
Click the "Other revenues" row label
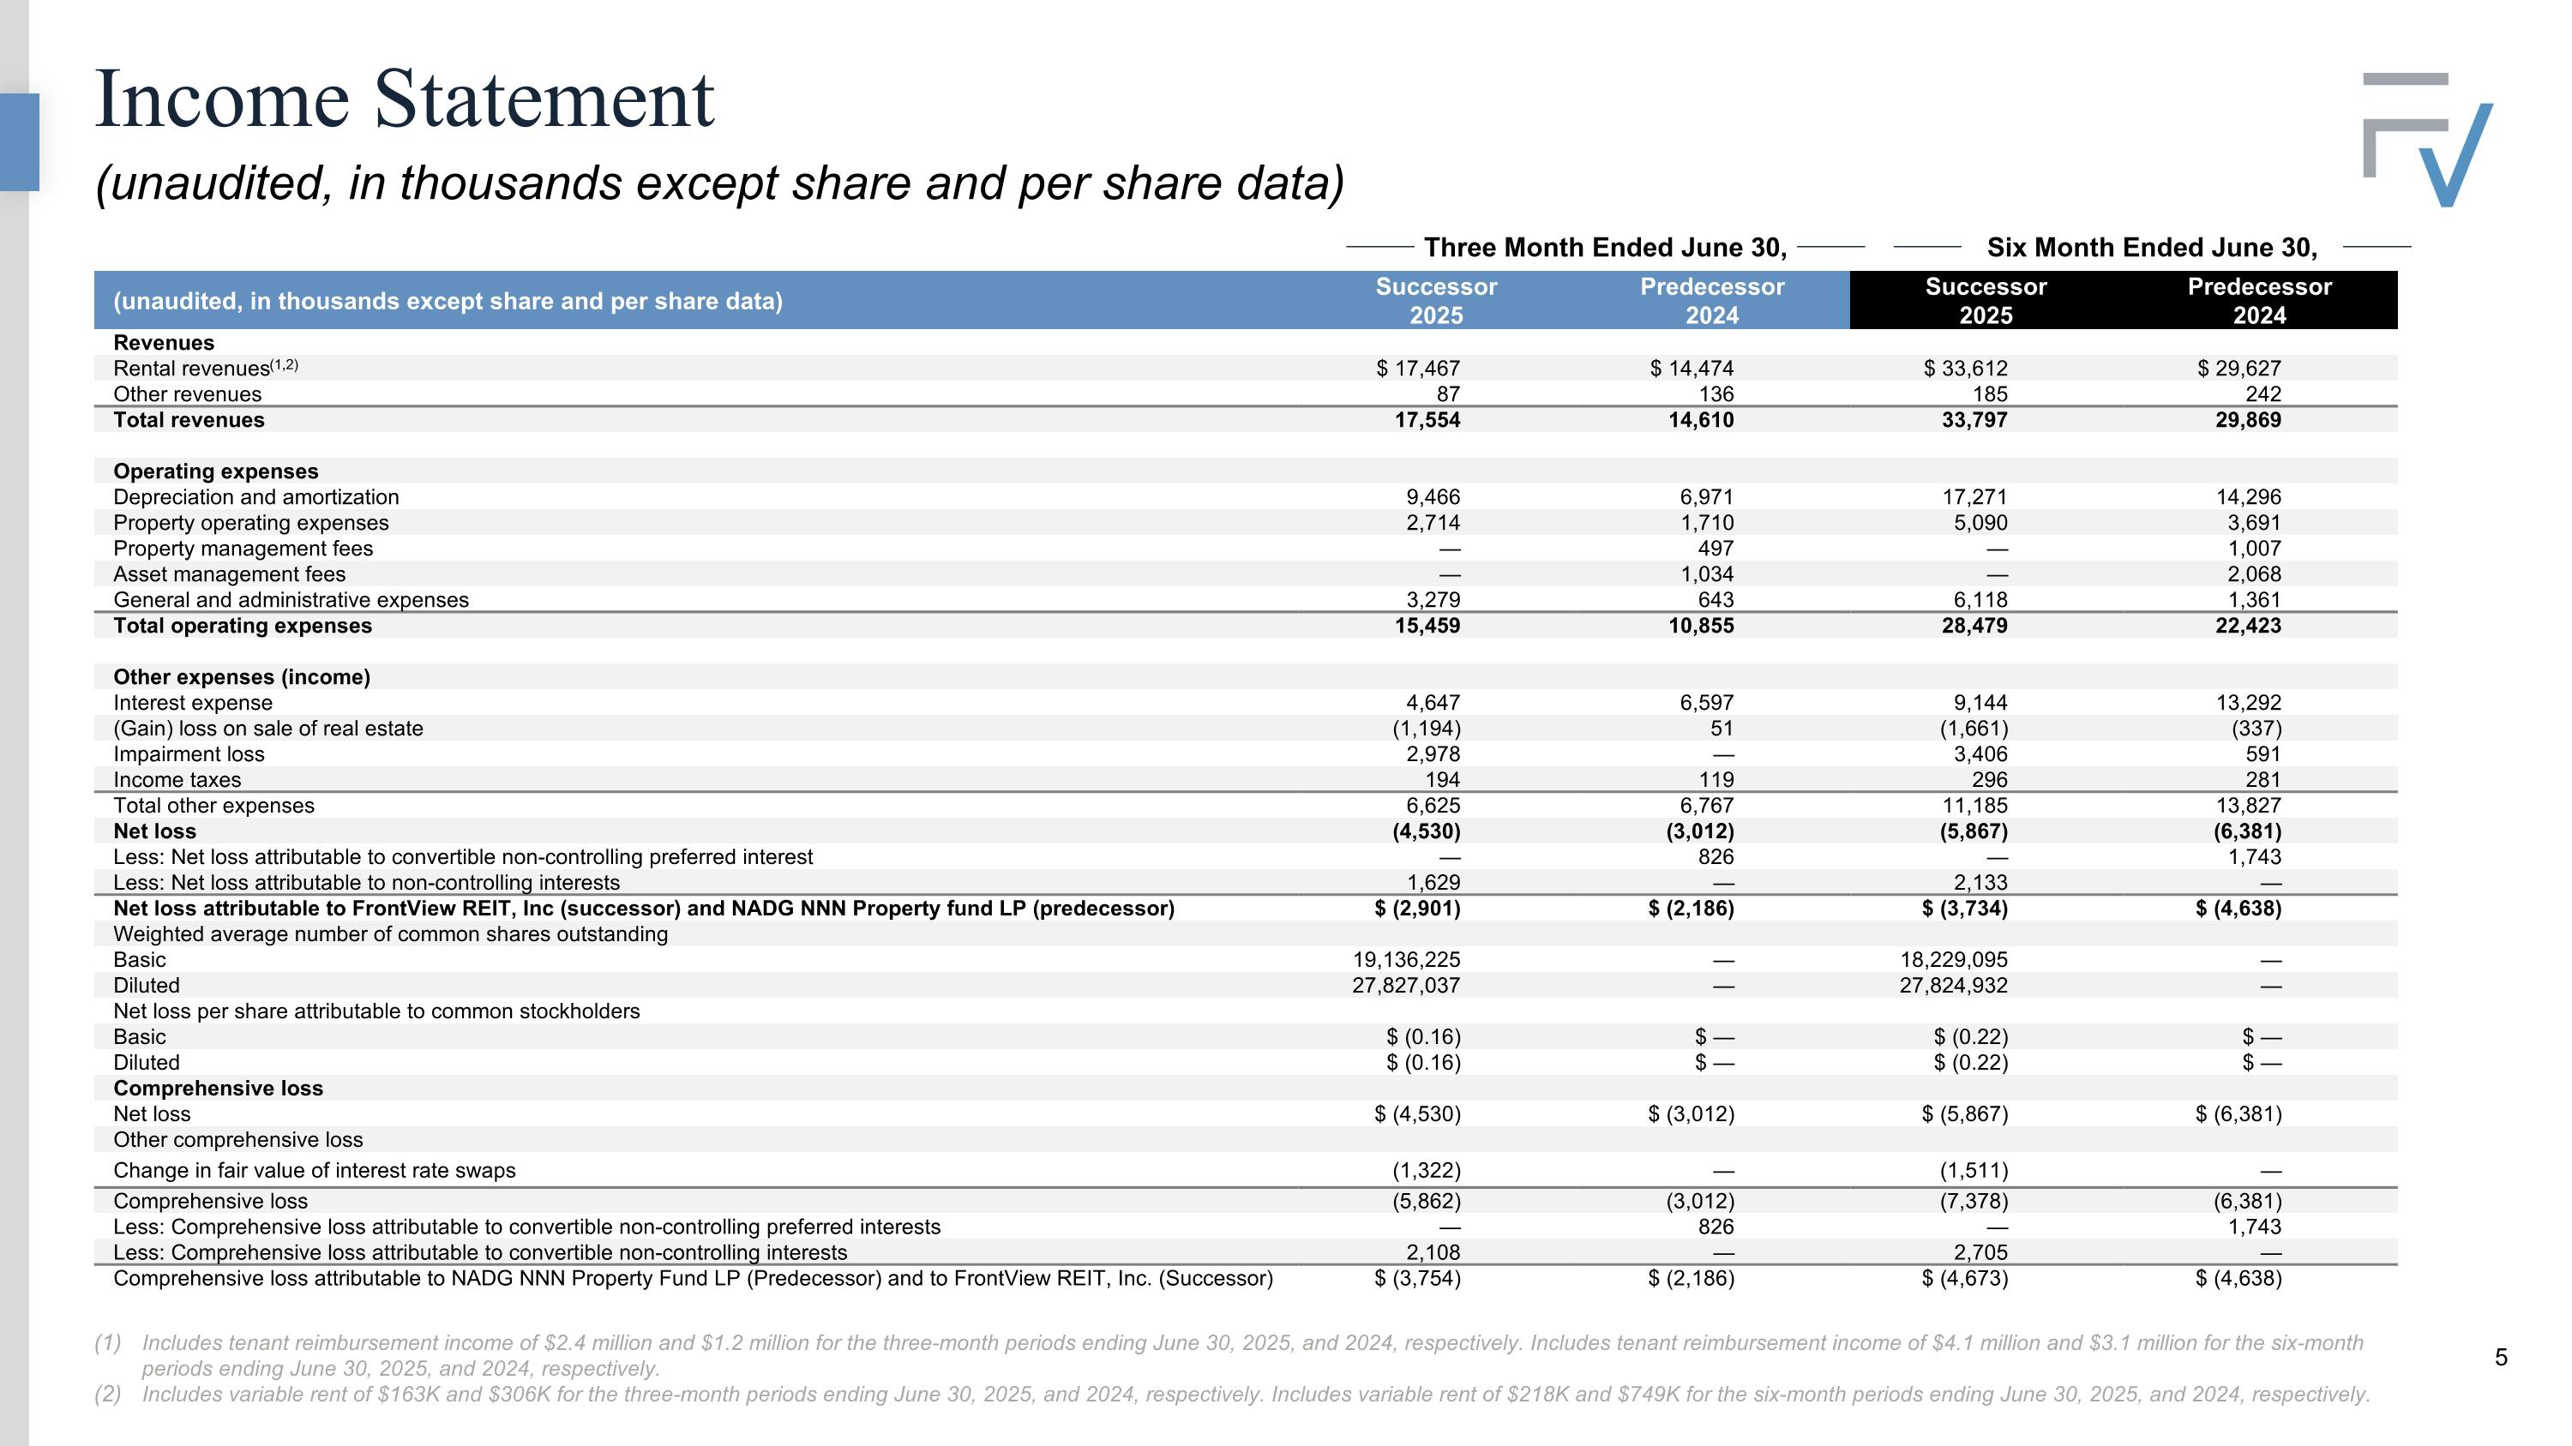188,394
